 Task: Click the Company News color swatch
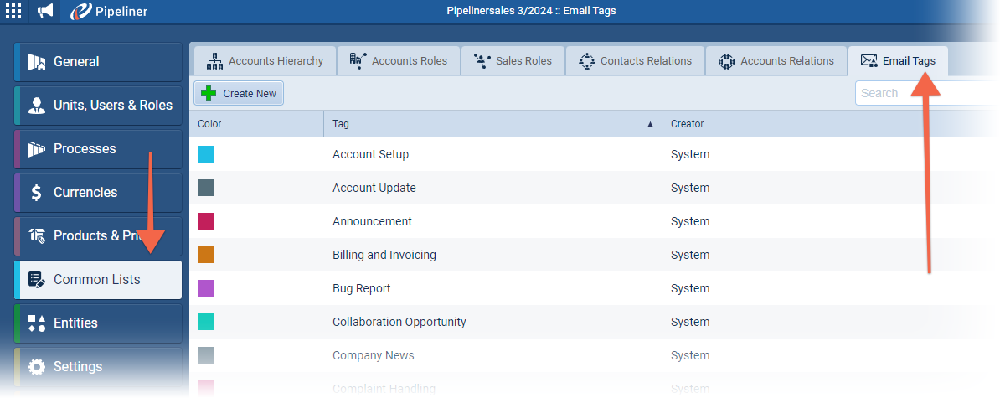click(x=206, y=355)
